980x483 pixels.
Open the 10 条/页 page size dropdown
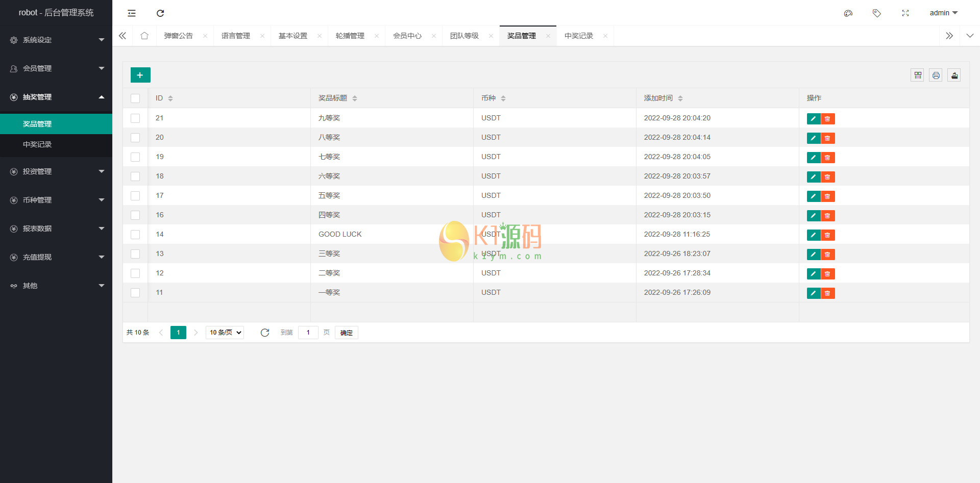coord(225,333)
